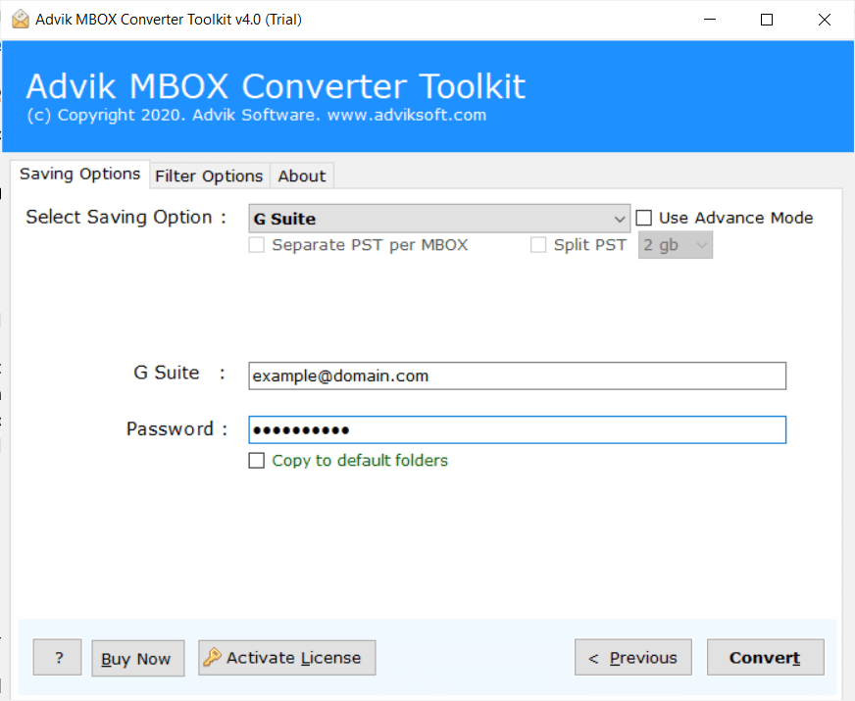Open the Filter Options tab
Screen dimensions: 855x701
click(x=210, y=176)
